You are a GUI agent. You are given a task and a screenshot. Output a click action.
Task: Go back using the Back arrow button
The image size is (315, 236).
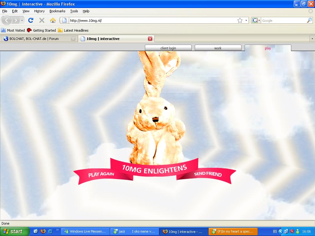(7, 20)
